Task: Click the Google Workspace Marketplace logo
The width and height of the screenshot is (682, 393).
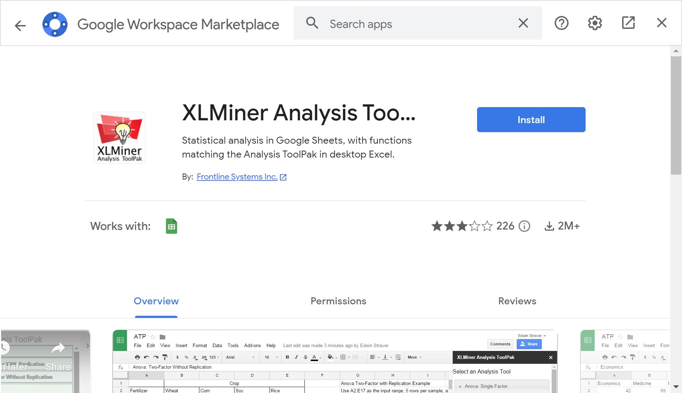Action: pyautogui.click(x=55, y=24)
